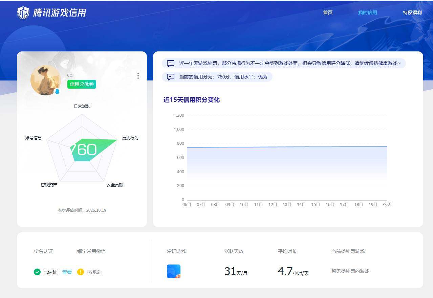Open the three-dot menu on profile card
Image resolution: width=433 pixels, height=298 pixels.
coord(138,76)
